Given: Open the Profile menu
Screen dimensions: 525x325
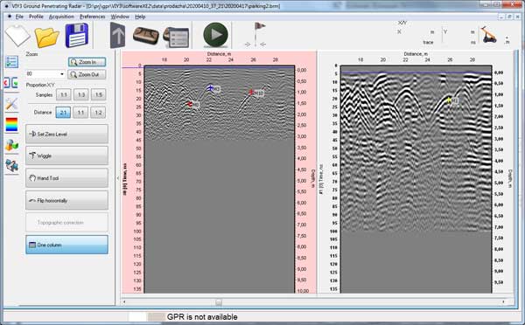Looking at the screenshot, I should 36,17.
